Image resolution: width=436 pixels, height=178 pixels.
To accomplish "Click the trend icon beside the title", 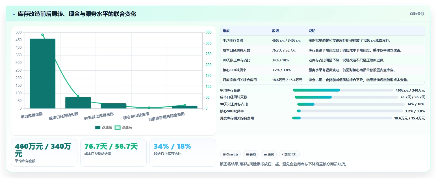I will tap(13, 14).
